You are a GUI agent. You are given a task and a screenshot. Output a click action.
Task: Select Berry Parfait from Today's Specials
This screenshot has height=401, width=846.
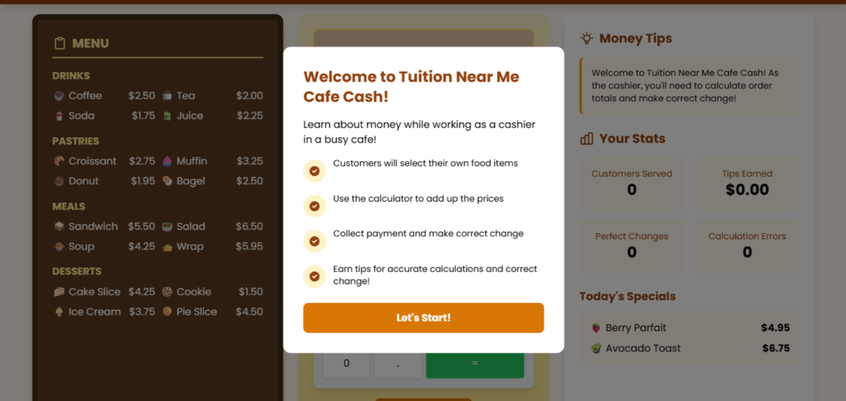[636, 328]
